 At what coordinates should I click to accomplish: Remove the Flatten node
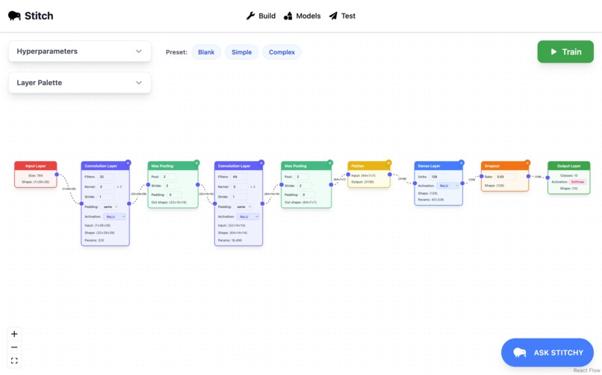388,163
